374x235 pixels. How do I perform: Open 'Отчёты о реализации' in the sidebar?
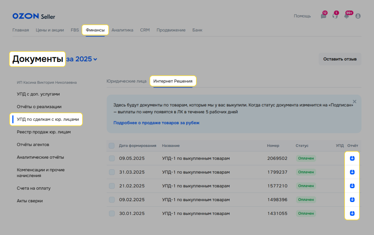click(39, 107)
